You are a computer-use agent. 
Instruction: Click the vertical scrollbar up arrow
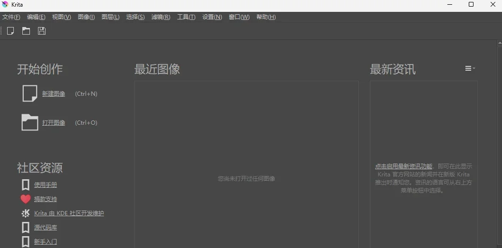500,43
